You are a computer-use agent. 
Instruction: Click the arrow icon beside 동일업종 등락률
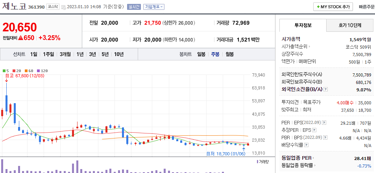coord(315,165)
